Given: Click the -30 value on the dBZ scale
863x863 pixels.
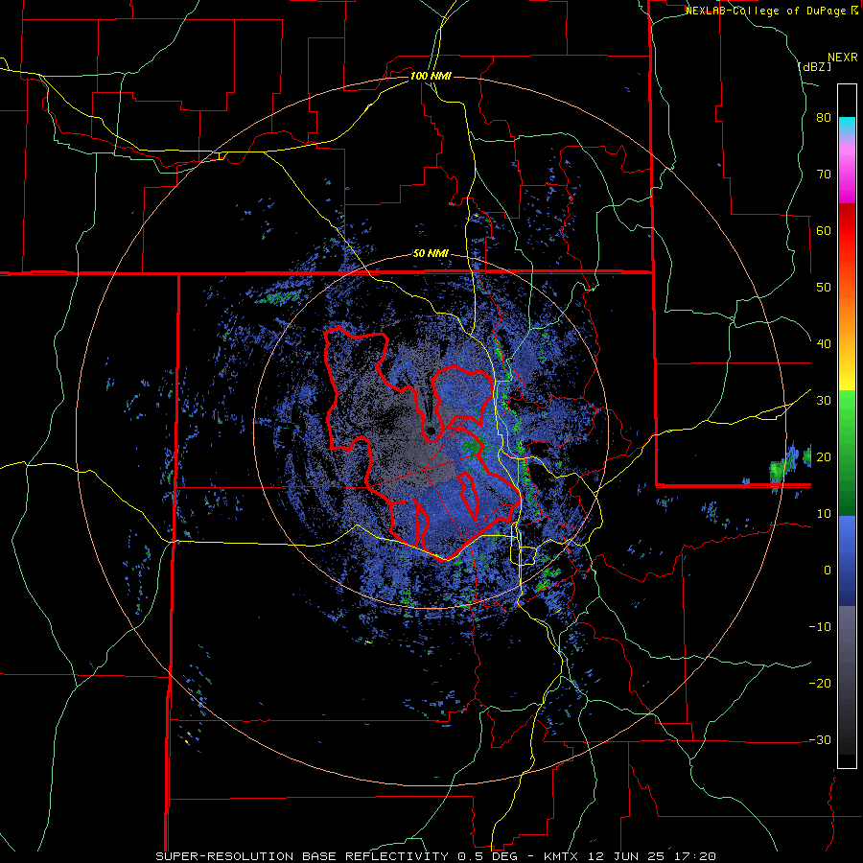Looking at the screenshot, I should point(820,740).
